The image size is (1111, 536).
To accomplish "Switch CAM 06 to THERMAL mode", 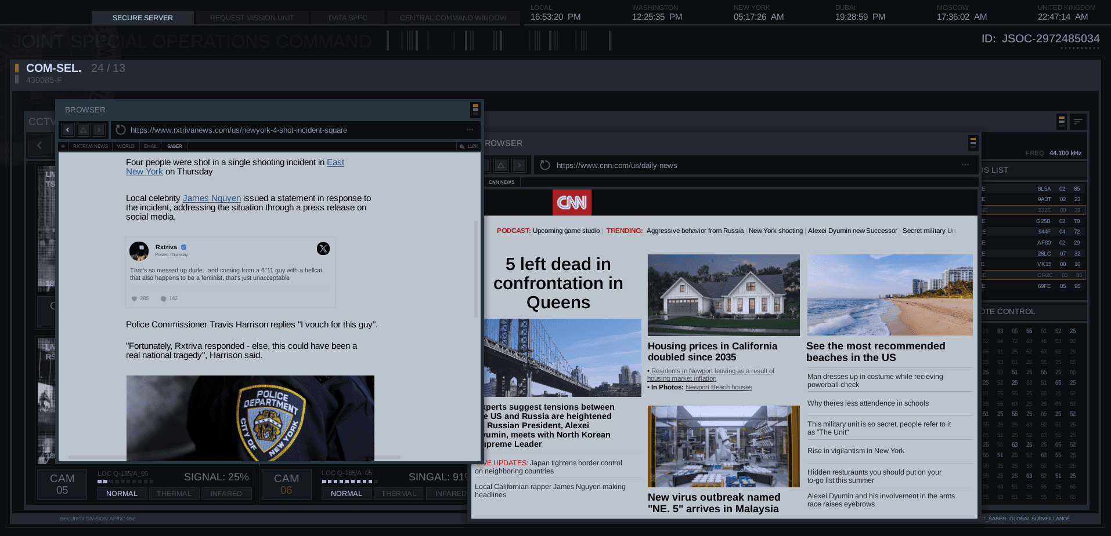I will (x=398, y=494).
